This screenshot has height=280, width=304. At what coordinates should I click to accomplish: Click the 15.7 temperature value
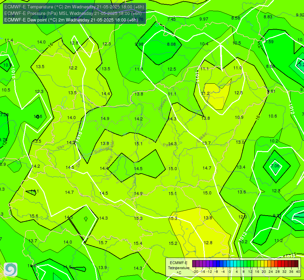point(103,243)
